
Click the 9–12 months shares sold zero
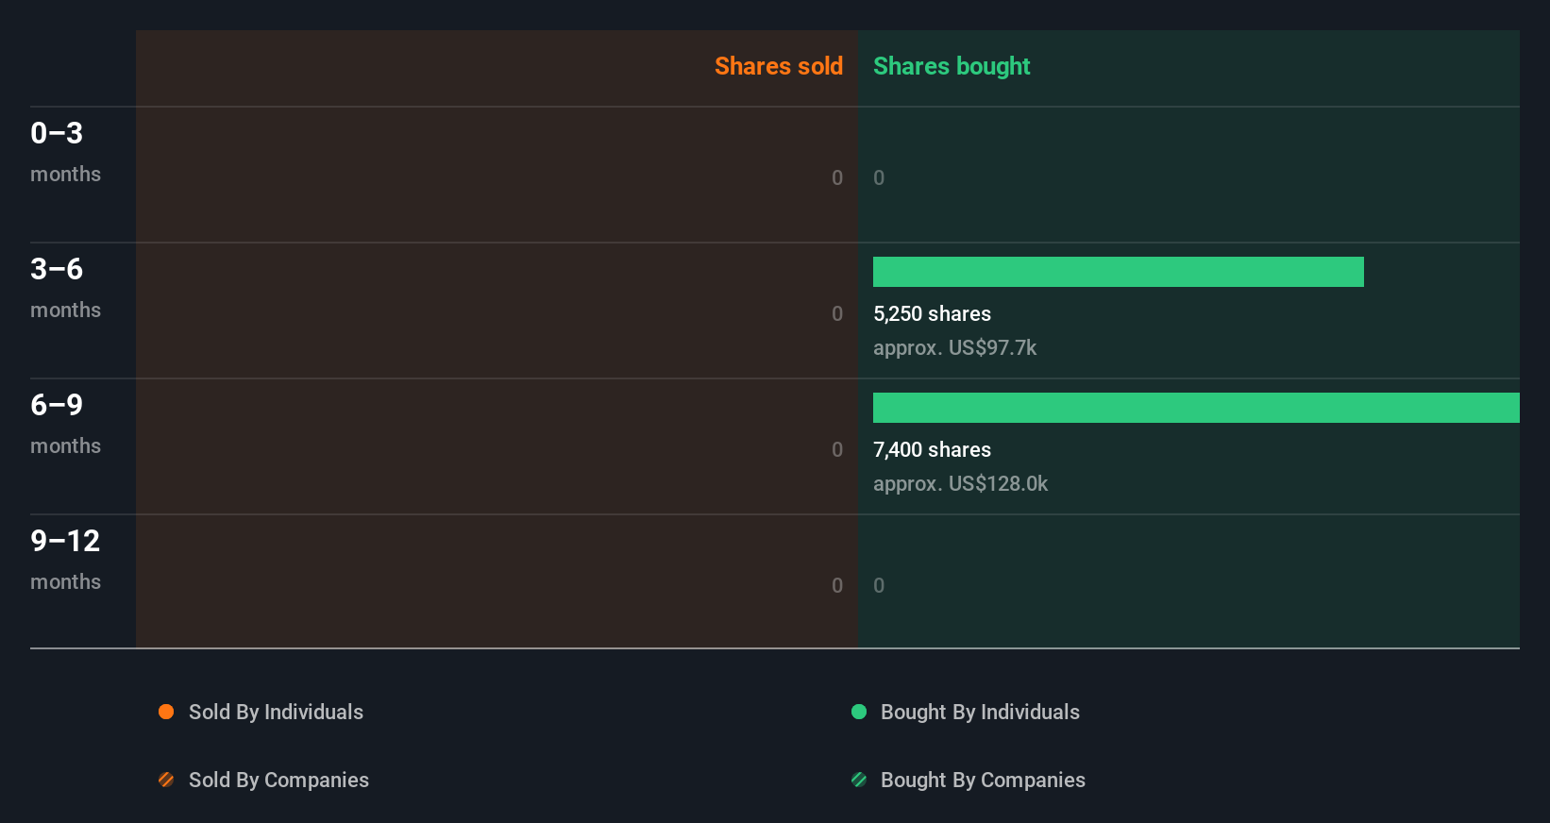837,585
